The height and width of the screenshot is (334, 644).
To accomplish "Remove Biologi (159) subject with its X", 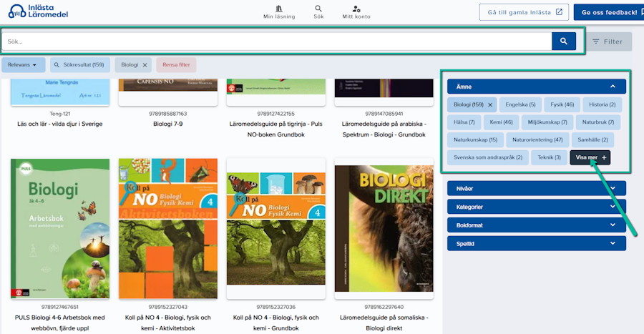I will tap(490, 105).
